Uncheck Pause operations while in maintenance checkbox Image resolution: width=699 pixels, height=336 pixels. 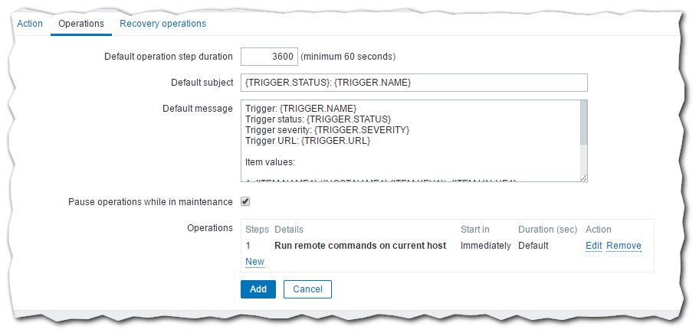tap(246, 202)
